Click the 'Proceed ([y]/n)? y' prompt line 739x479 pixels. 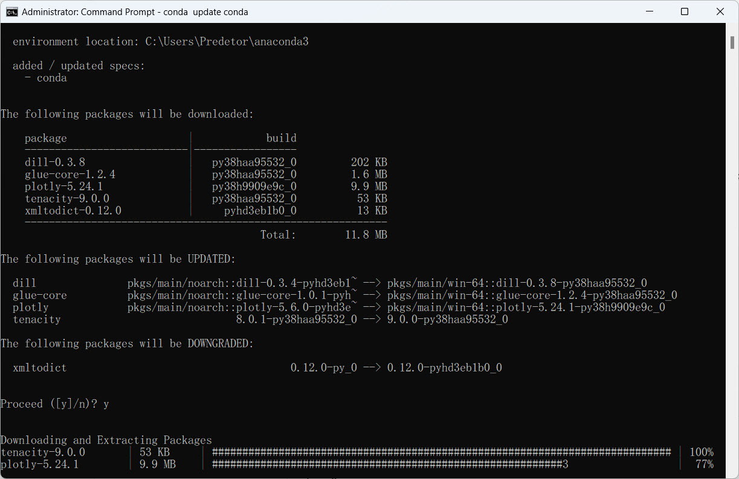click(55, 404)
